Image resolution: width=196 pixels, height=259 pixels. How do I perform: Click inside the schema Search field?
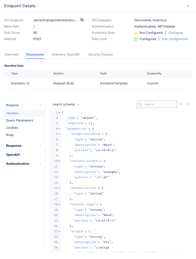point(158,104)
